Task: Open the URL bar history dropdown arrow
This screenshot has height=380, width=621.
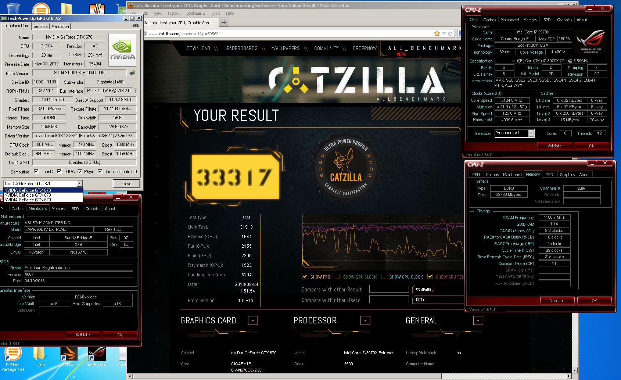Action: (444, 33)
